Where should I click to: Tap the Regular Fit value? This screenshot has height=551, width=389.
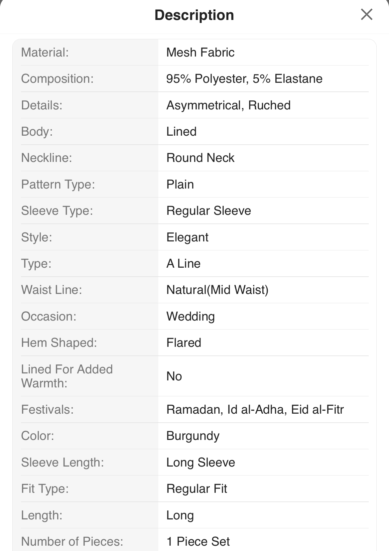(196, 488)
